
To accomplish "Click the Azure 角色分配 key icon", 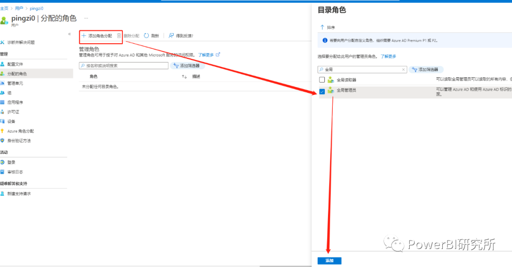I will pyautogui.click(x=2, y=131).
